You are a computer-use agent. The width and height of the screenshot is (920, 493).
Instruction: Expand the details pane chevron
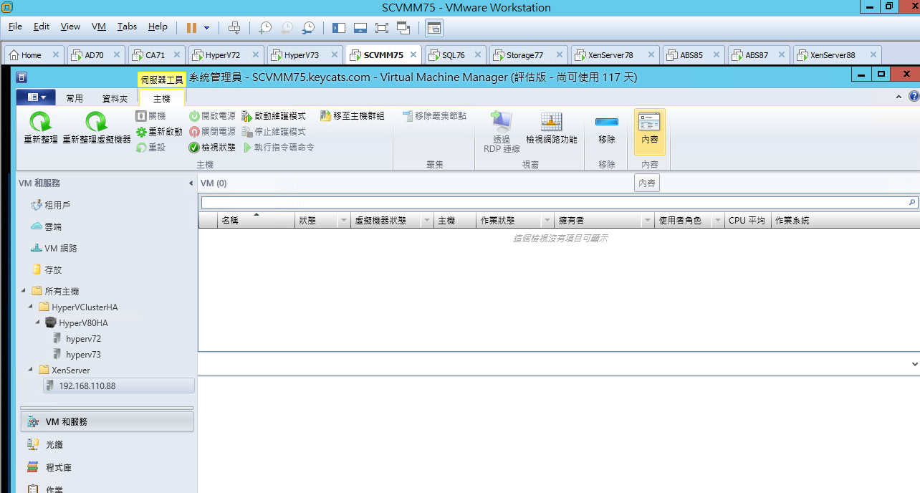pyautogui.click(x=915, y=364)
